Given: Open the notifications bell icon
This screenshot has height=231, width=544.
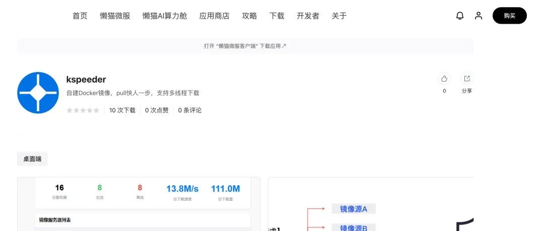Looking at the screenshot, I should (x=460, y=16).
